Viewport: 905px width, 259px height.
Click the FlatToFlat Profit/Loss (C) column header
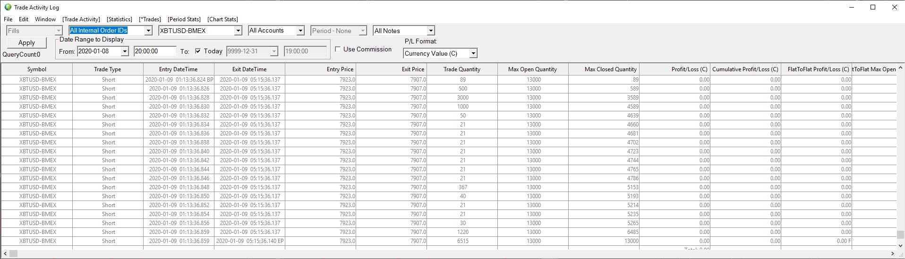(816, 69)
